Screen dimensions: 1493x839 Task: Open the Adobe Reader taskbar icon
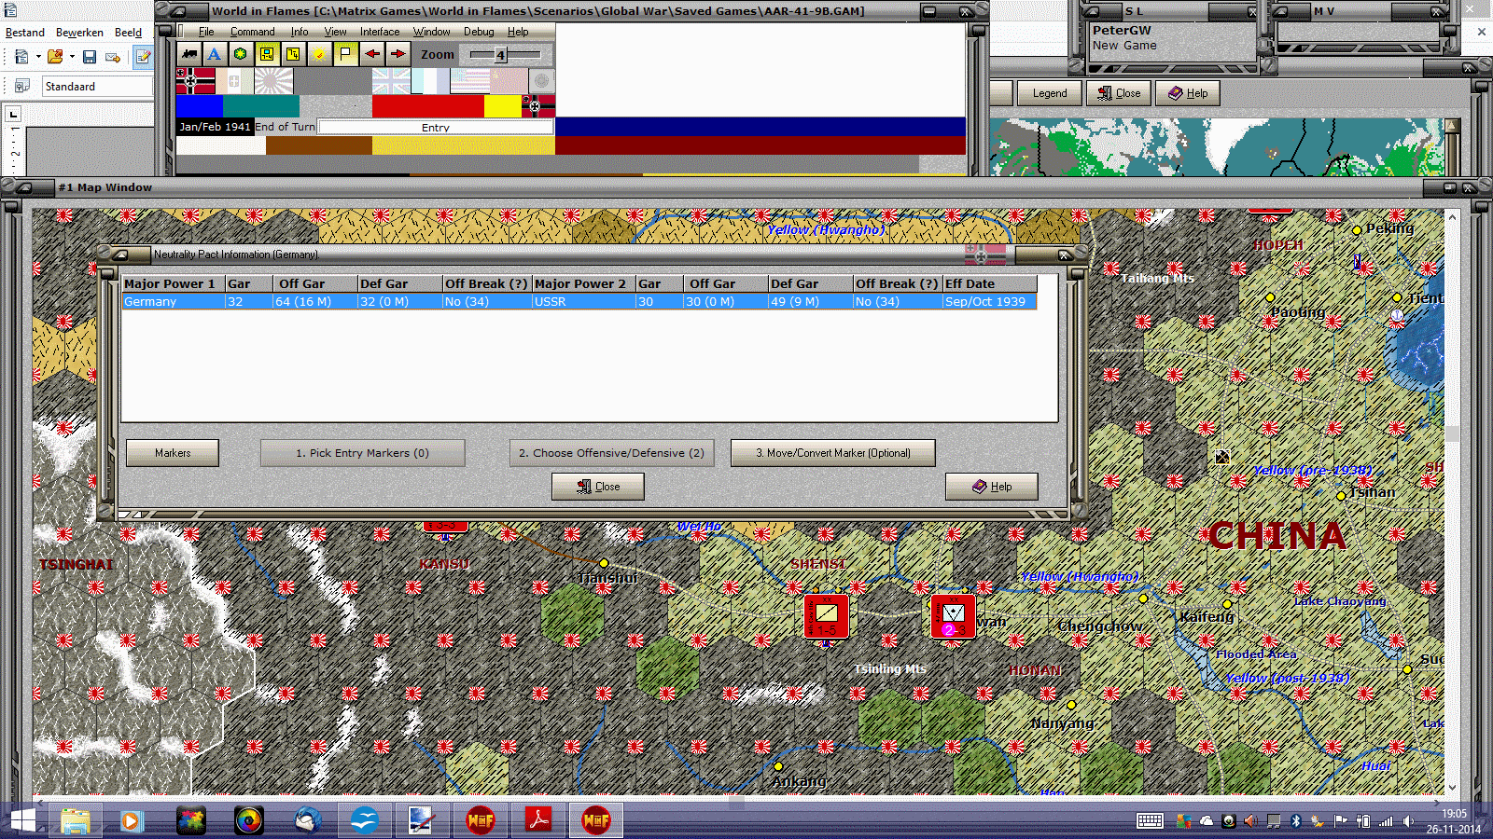[538, 820]
